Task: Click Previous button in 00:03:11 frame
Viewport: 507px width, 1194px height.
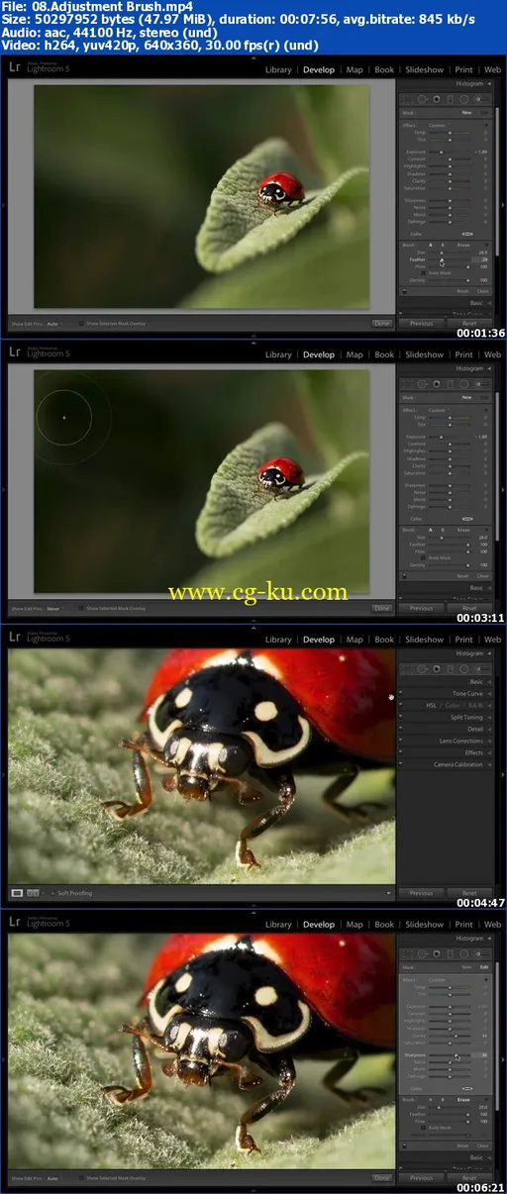Action: [421, 608]
